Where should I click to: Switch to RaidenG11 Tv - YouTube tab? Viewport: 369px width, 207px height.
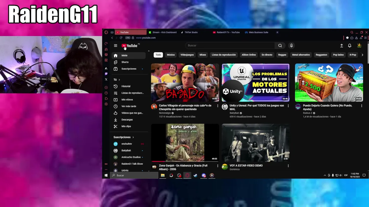(227, 32)
